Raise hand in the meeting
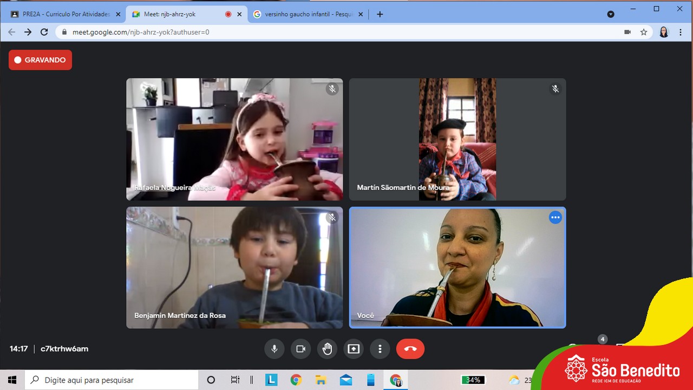This screenshot has height=390, width=693. tap(327, 349)
